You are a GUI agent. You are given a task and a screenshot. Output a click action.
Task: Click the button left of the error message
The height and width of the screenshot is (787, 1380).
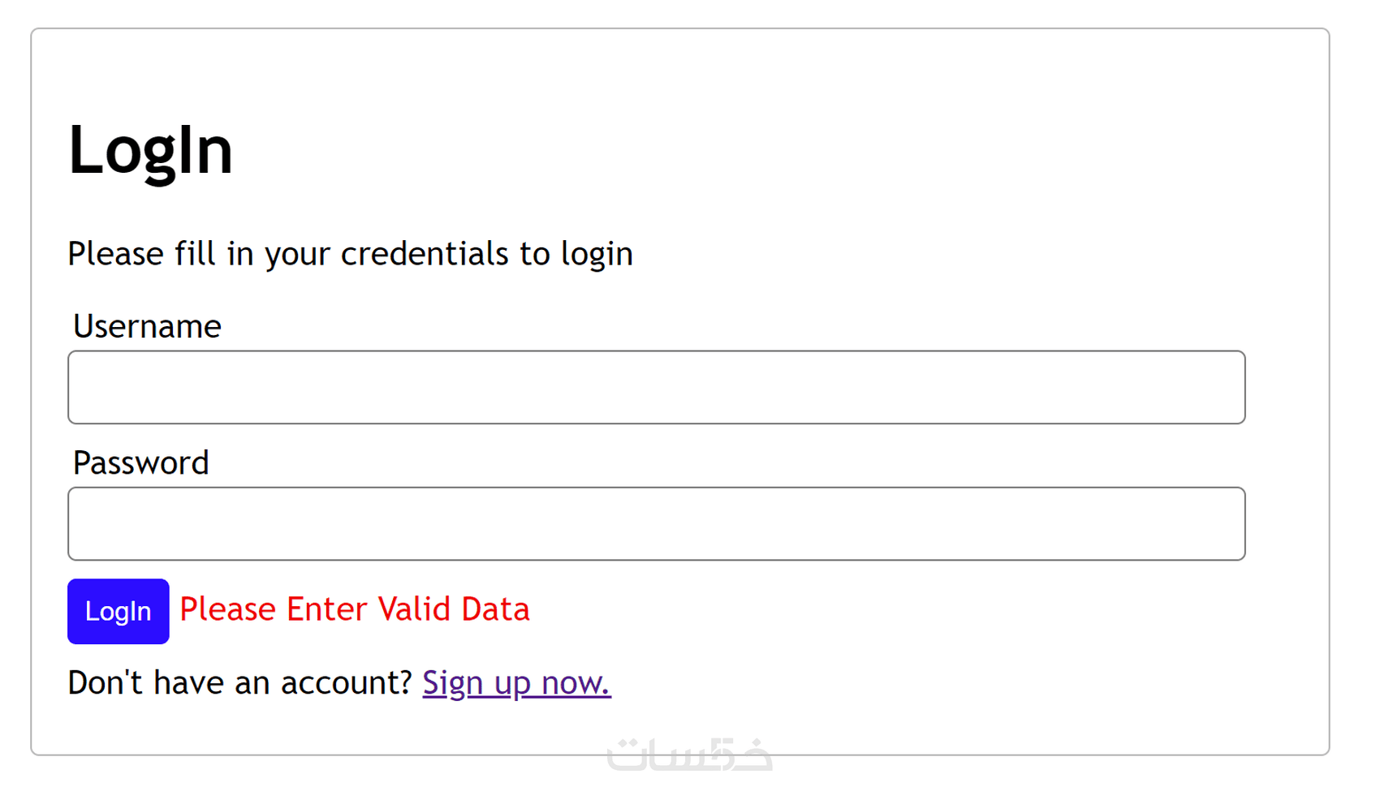coord(119,611)
